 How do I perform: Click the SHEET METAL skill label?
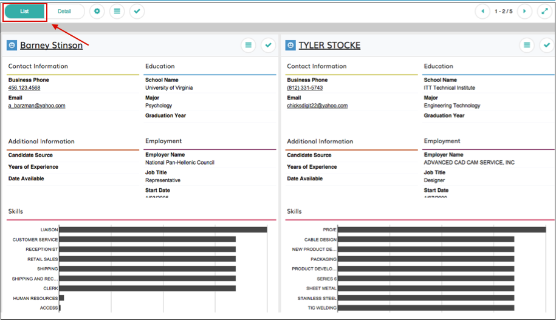[x=321, y=288]
